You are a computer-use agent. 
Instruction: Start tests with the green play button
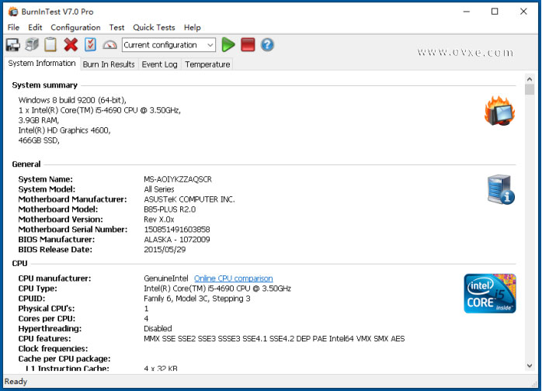(228, 45)
